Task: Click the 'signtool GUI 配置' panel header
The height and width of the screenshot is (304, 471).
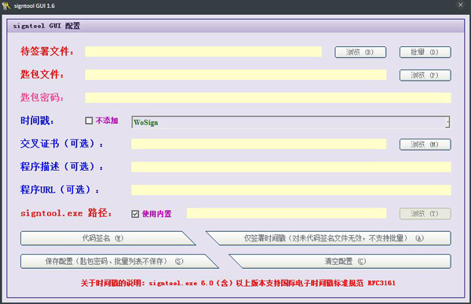Action: [235, 26]
